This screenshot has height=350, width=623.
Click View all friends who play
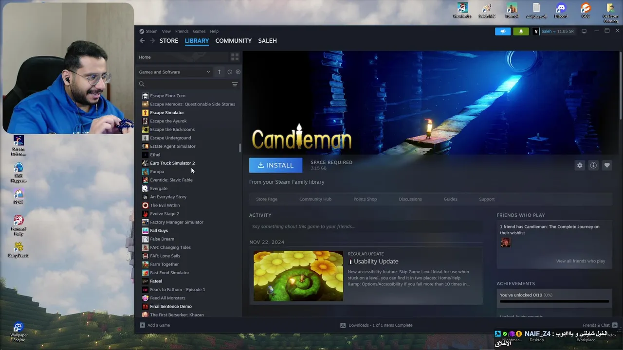pos(581,261)
